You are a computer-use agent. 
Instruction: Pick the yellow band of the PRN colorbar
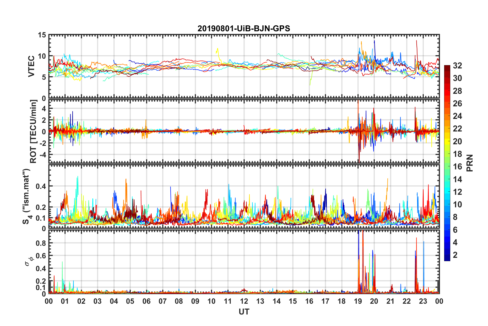[x=447, y=141]
